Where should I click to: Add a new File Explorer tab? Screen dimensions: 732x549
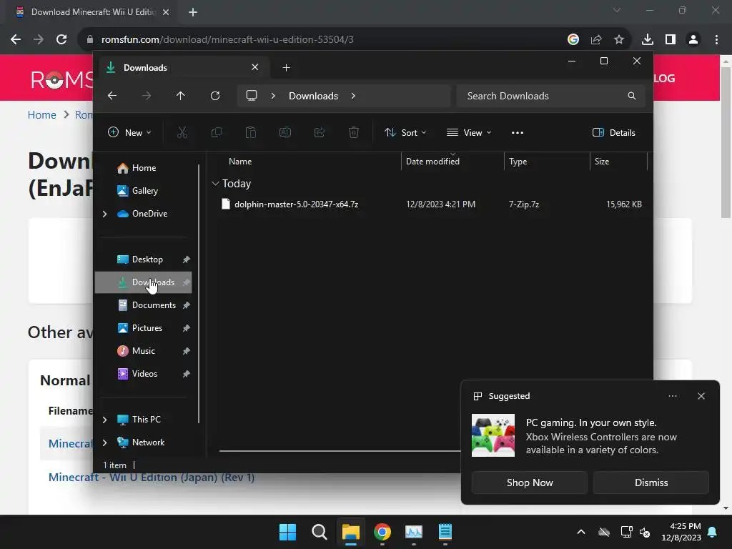[x=286, y=68]
